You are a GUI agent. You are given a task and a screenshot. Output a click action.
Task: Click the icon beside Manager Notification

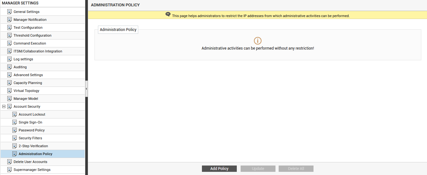coord(10,20)
